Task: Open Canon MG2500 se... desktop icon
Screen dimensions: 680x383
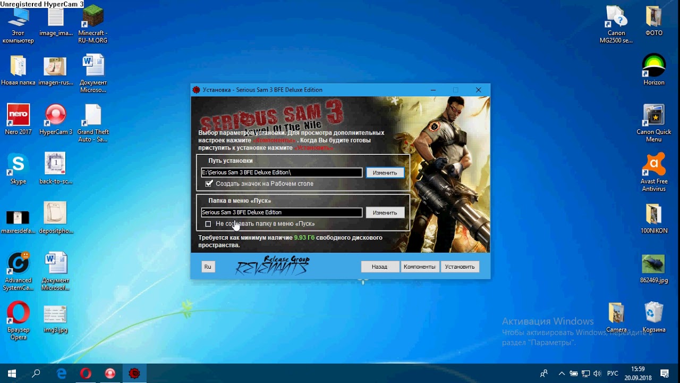Action: tap(616, 25)
